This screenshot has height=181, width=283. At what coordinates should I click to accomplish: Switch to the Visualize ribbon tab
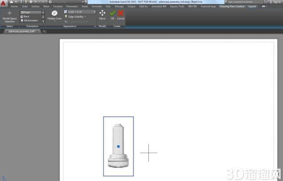[58, 6]
